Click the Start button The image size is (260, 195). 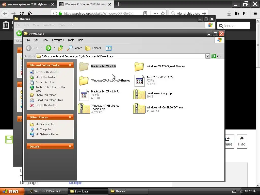[12, 191]
